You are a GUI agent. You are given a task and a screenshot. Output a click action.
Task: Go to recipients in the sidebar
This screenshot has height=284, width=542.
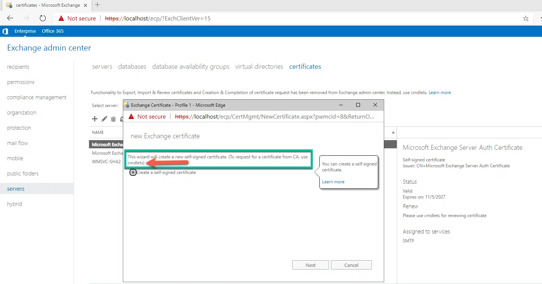click(18, 67)
